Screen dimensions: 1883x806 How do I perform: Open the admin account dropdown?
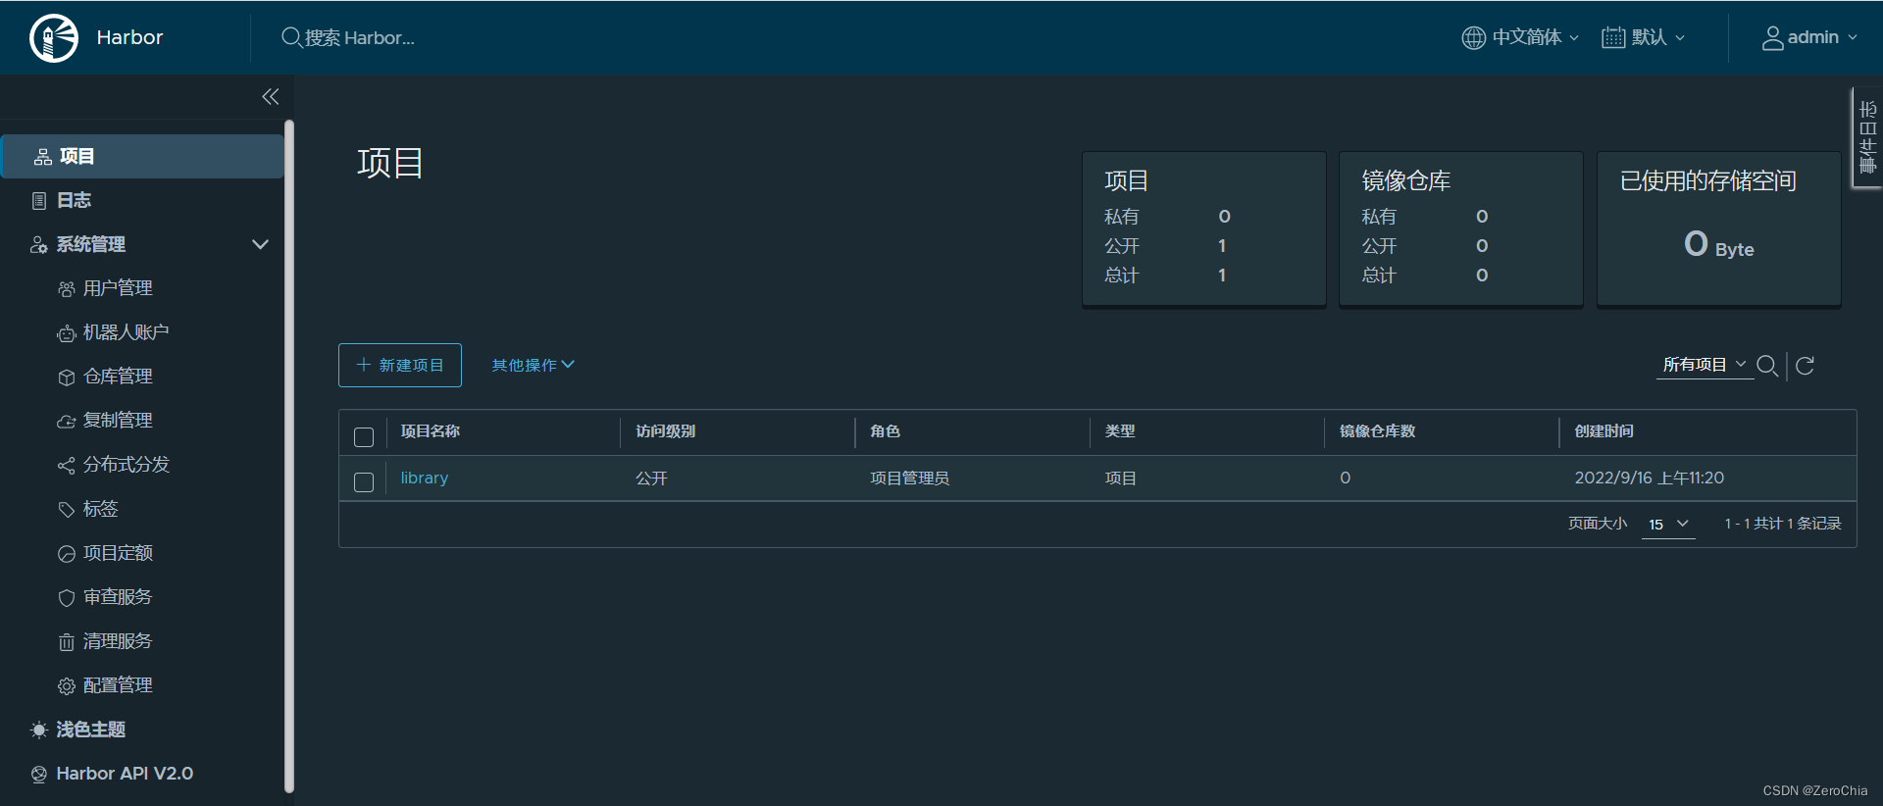1809,37
